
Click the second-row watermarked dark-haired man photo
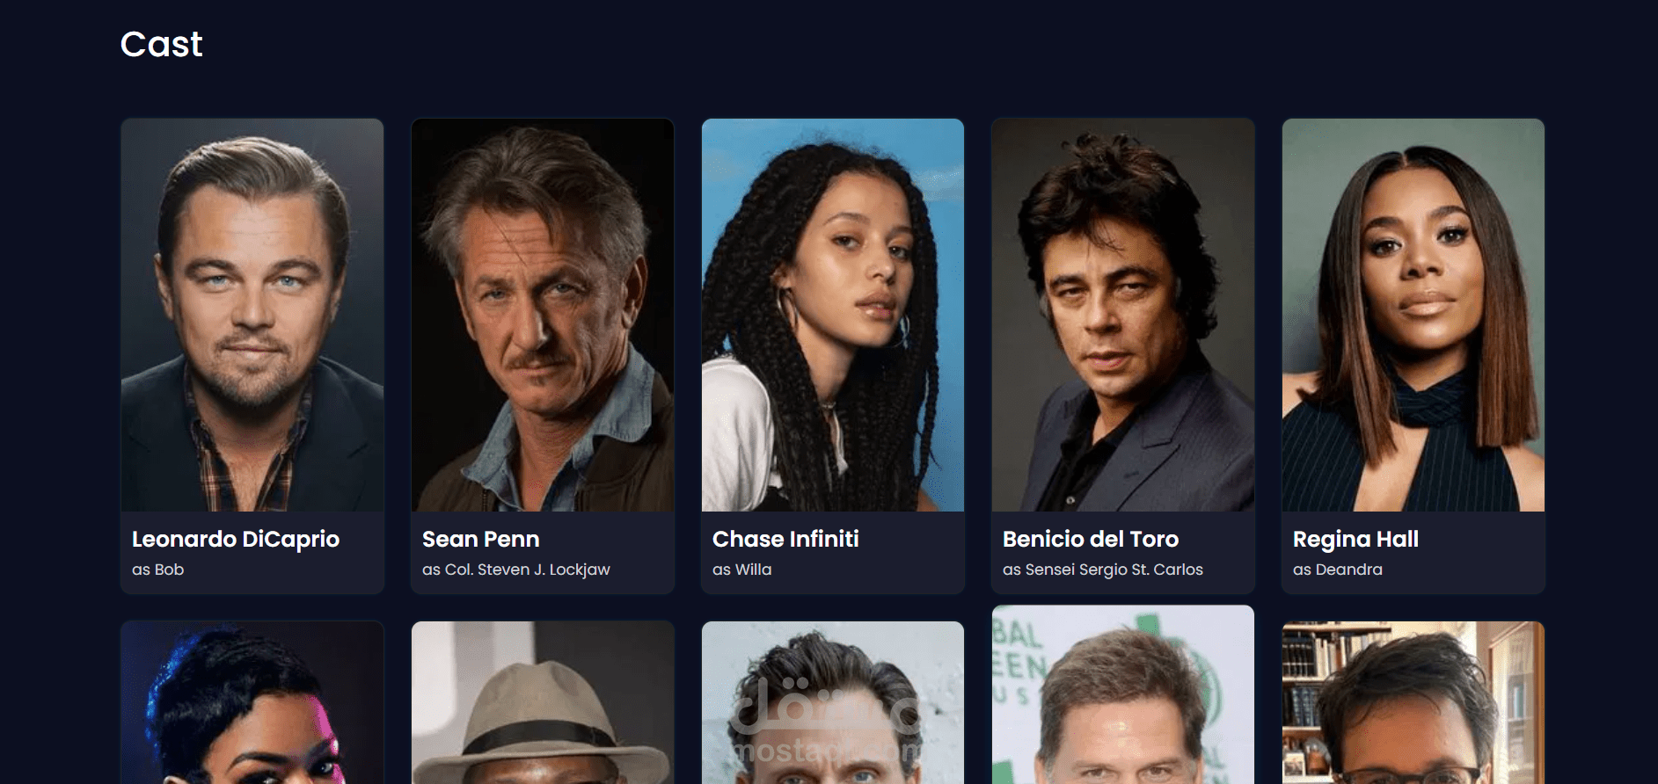(833, 702)
